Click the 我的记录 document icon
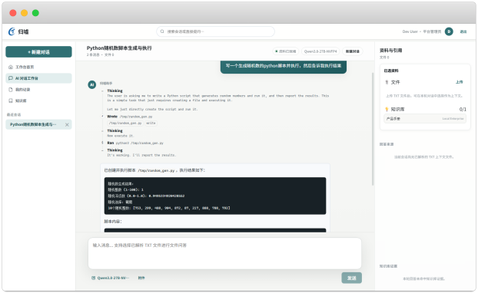478x293 pixels. tap(11, 90)
